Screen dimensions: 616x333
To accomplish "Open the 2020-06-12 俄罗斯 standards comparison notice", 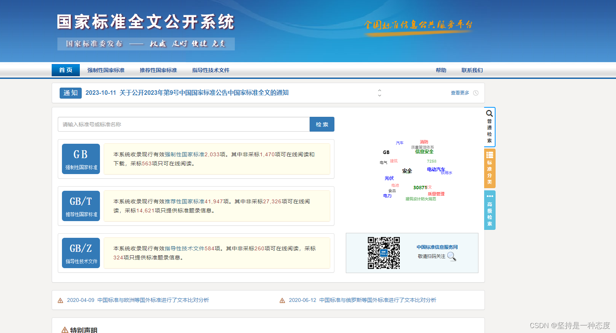I will tap(363, 300).
